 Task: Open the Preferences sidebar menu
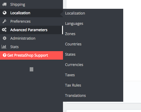pyautogui.click(x=31, y=21)
